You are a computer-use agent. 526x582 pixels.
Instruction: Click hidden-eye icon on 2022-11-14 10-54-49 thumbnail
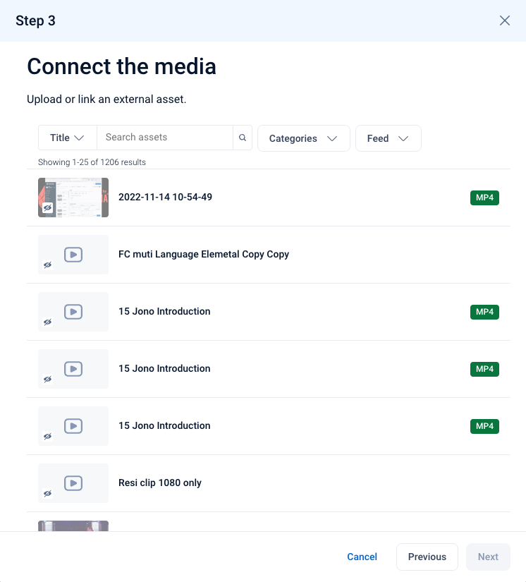pos(48,208)
